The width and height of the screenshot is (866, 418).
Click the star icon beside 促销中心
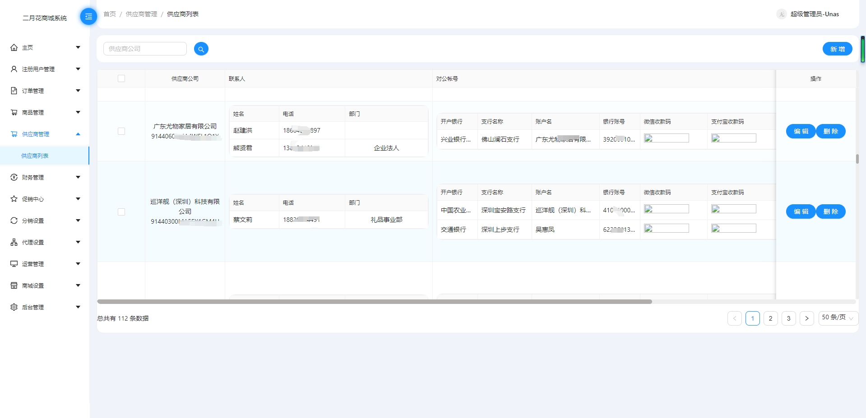pos(14,199)
